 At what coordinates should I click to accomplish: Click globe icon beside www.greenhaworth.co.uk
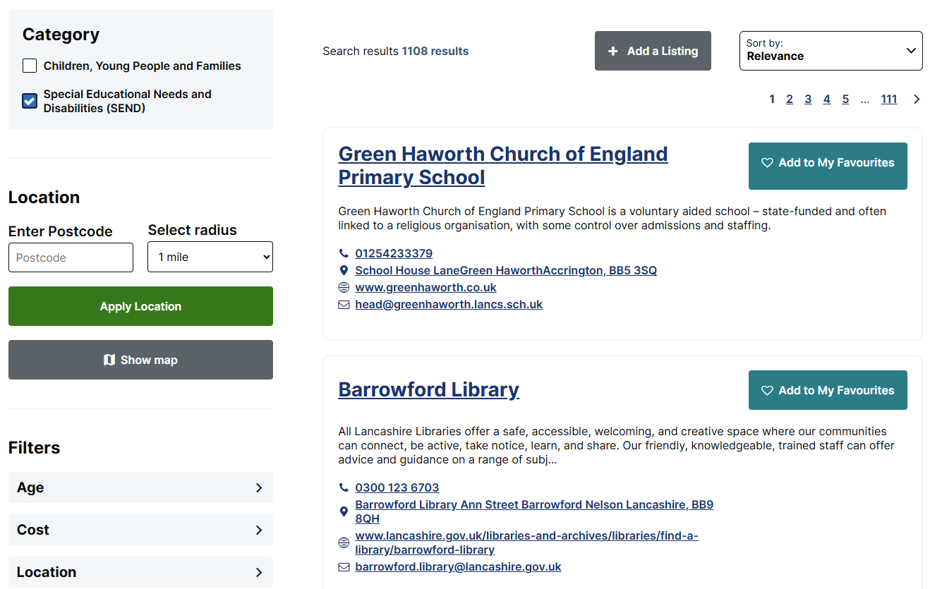[344, 288]
